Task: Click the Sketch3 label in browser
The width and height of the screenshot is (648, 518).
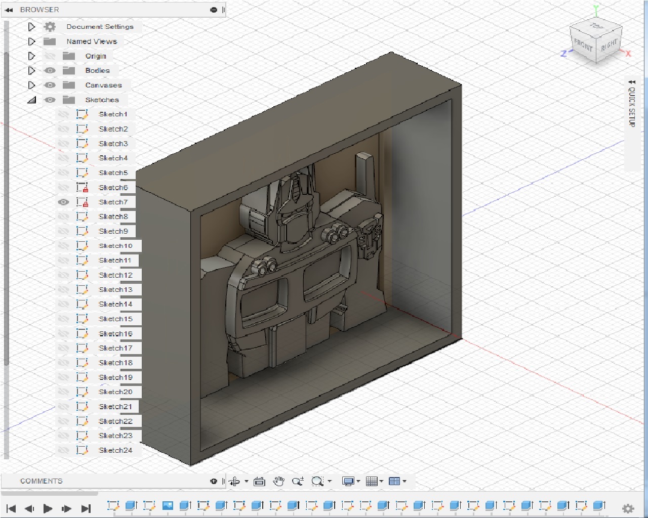Action: (x=113, y=144)
